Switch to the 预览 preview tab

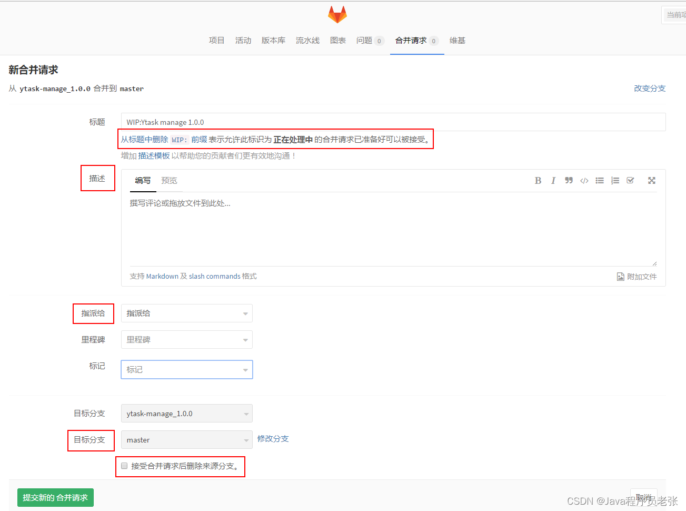pos(169,181)
